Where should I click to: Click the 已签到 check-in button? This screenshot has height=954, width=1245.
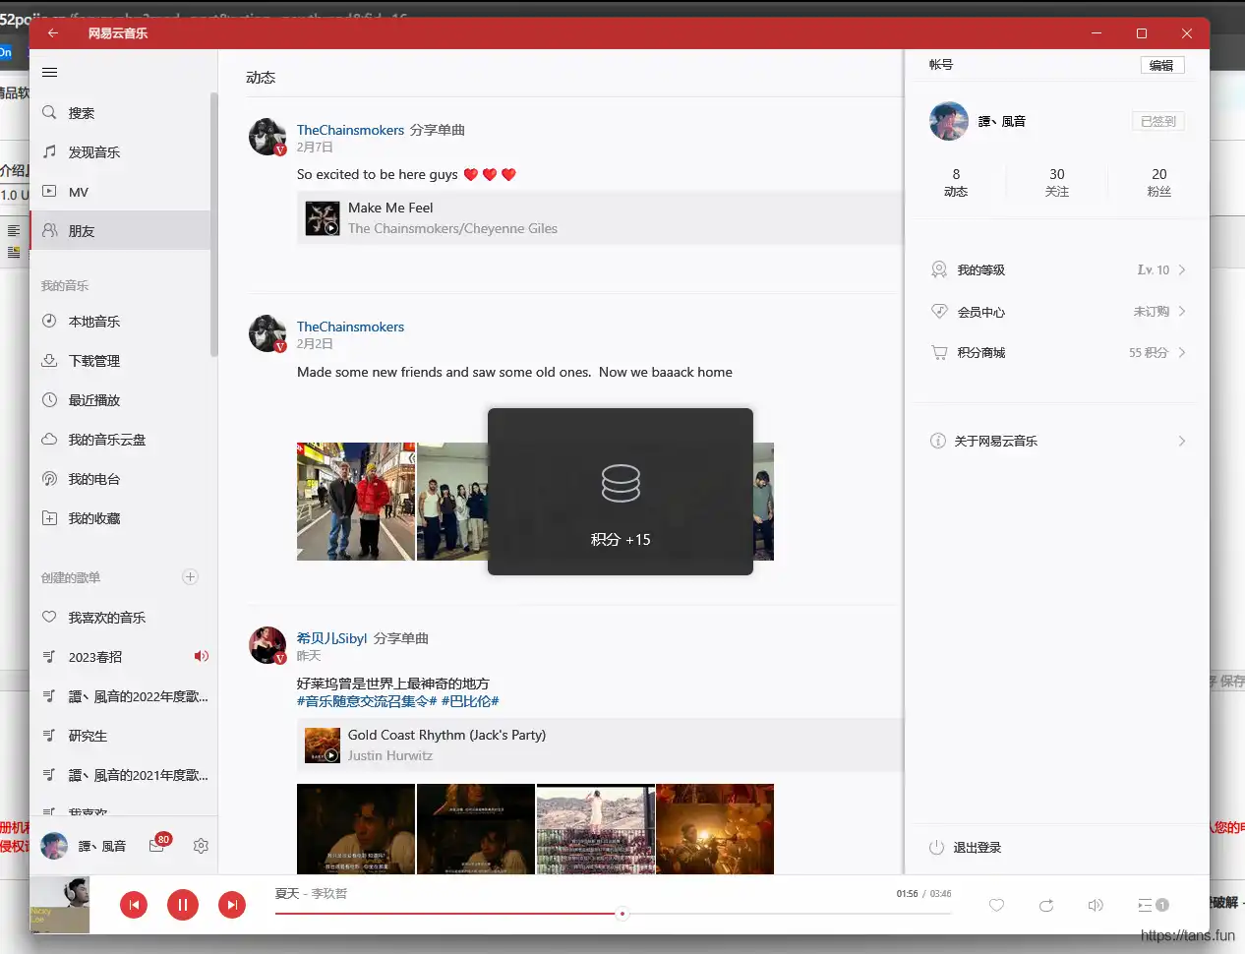tap(1157, 121)
